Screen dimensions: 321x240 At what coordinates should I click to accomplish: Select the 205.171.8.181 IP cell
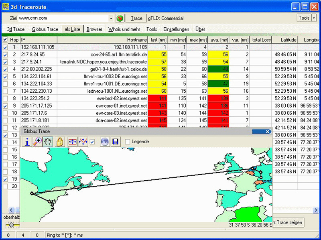click(39, 120)
